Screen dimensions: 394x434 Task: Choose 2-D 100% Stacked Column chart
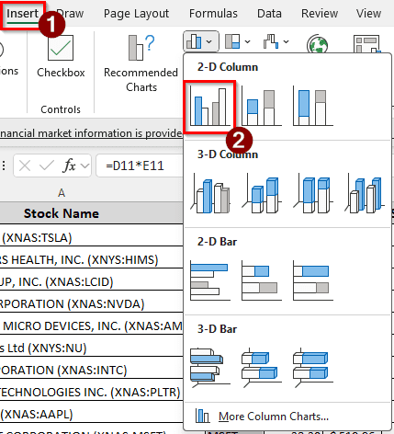[313, 106]
